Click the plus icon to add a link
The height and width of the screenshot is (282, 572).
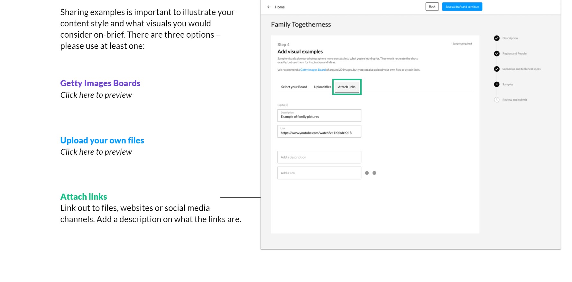tap(367, 173)
